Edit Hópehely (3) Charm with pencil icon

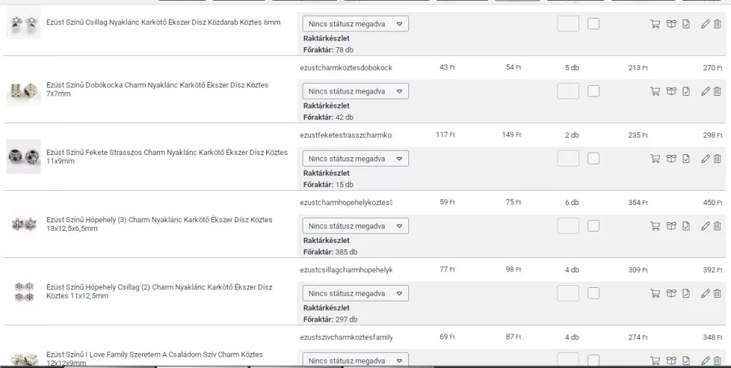pyautogui.click(x=705, y=226)
